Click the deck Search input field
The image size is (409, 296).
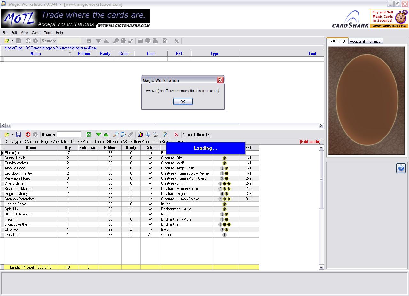[x=69, y=135]
